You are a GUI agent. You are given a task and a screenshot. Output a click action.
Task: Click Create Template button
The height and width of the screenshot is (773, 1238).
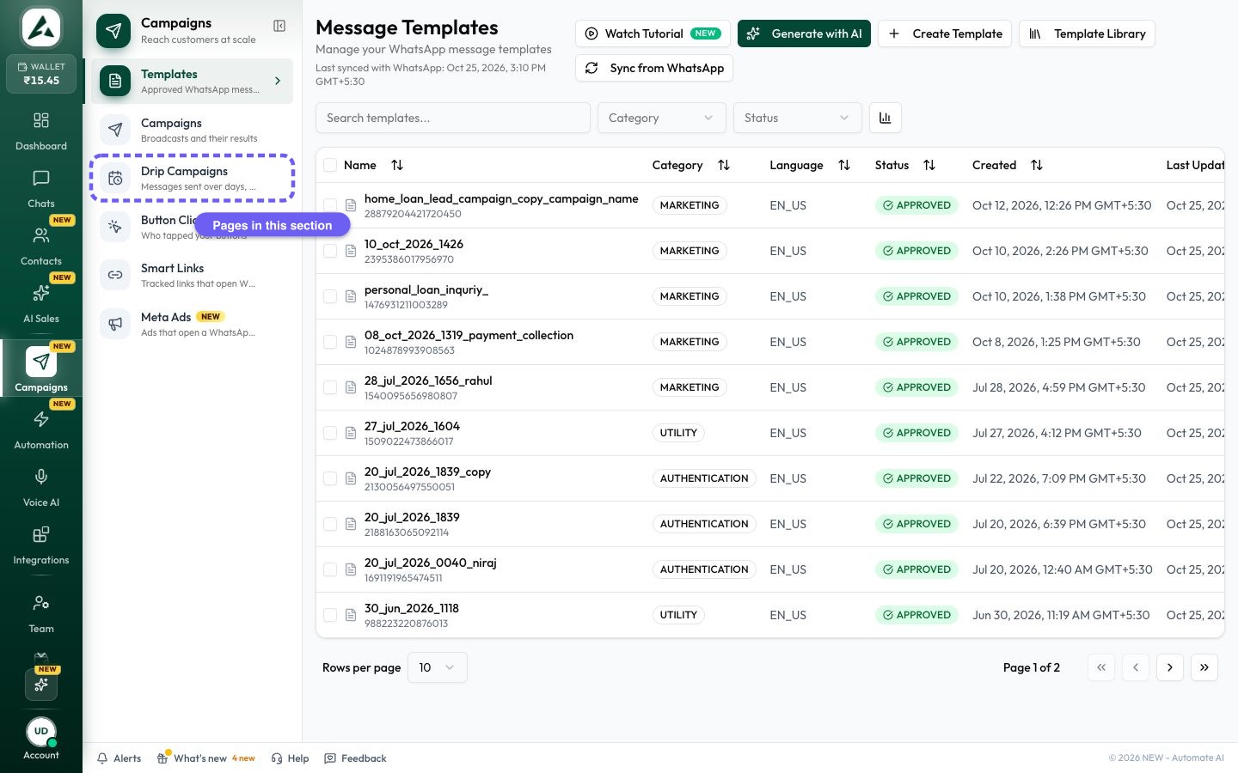(x=945, y=33)
